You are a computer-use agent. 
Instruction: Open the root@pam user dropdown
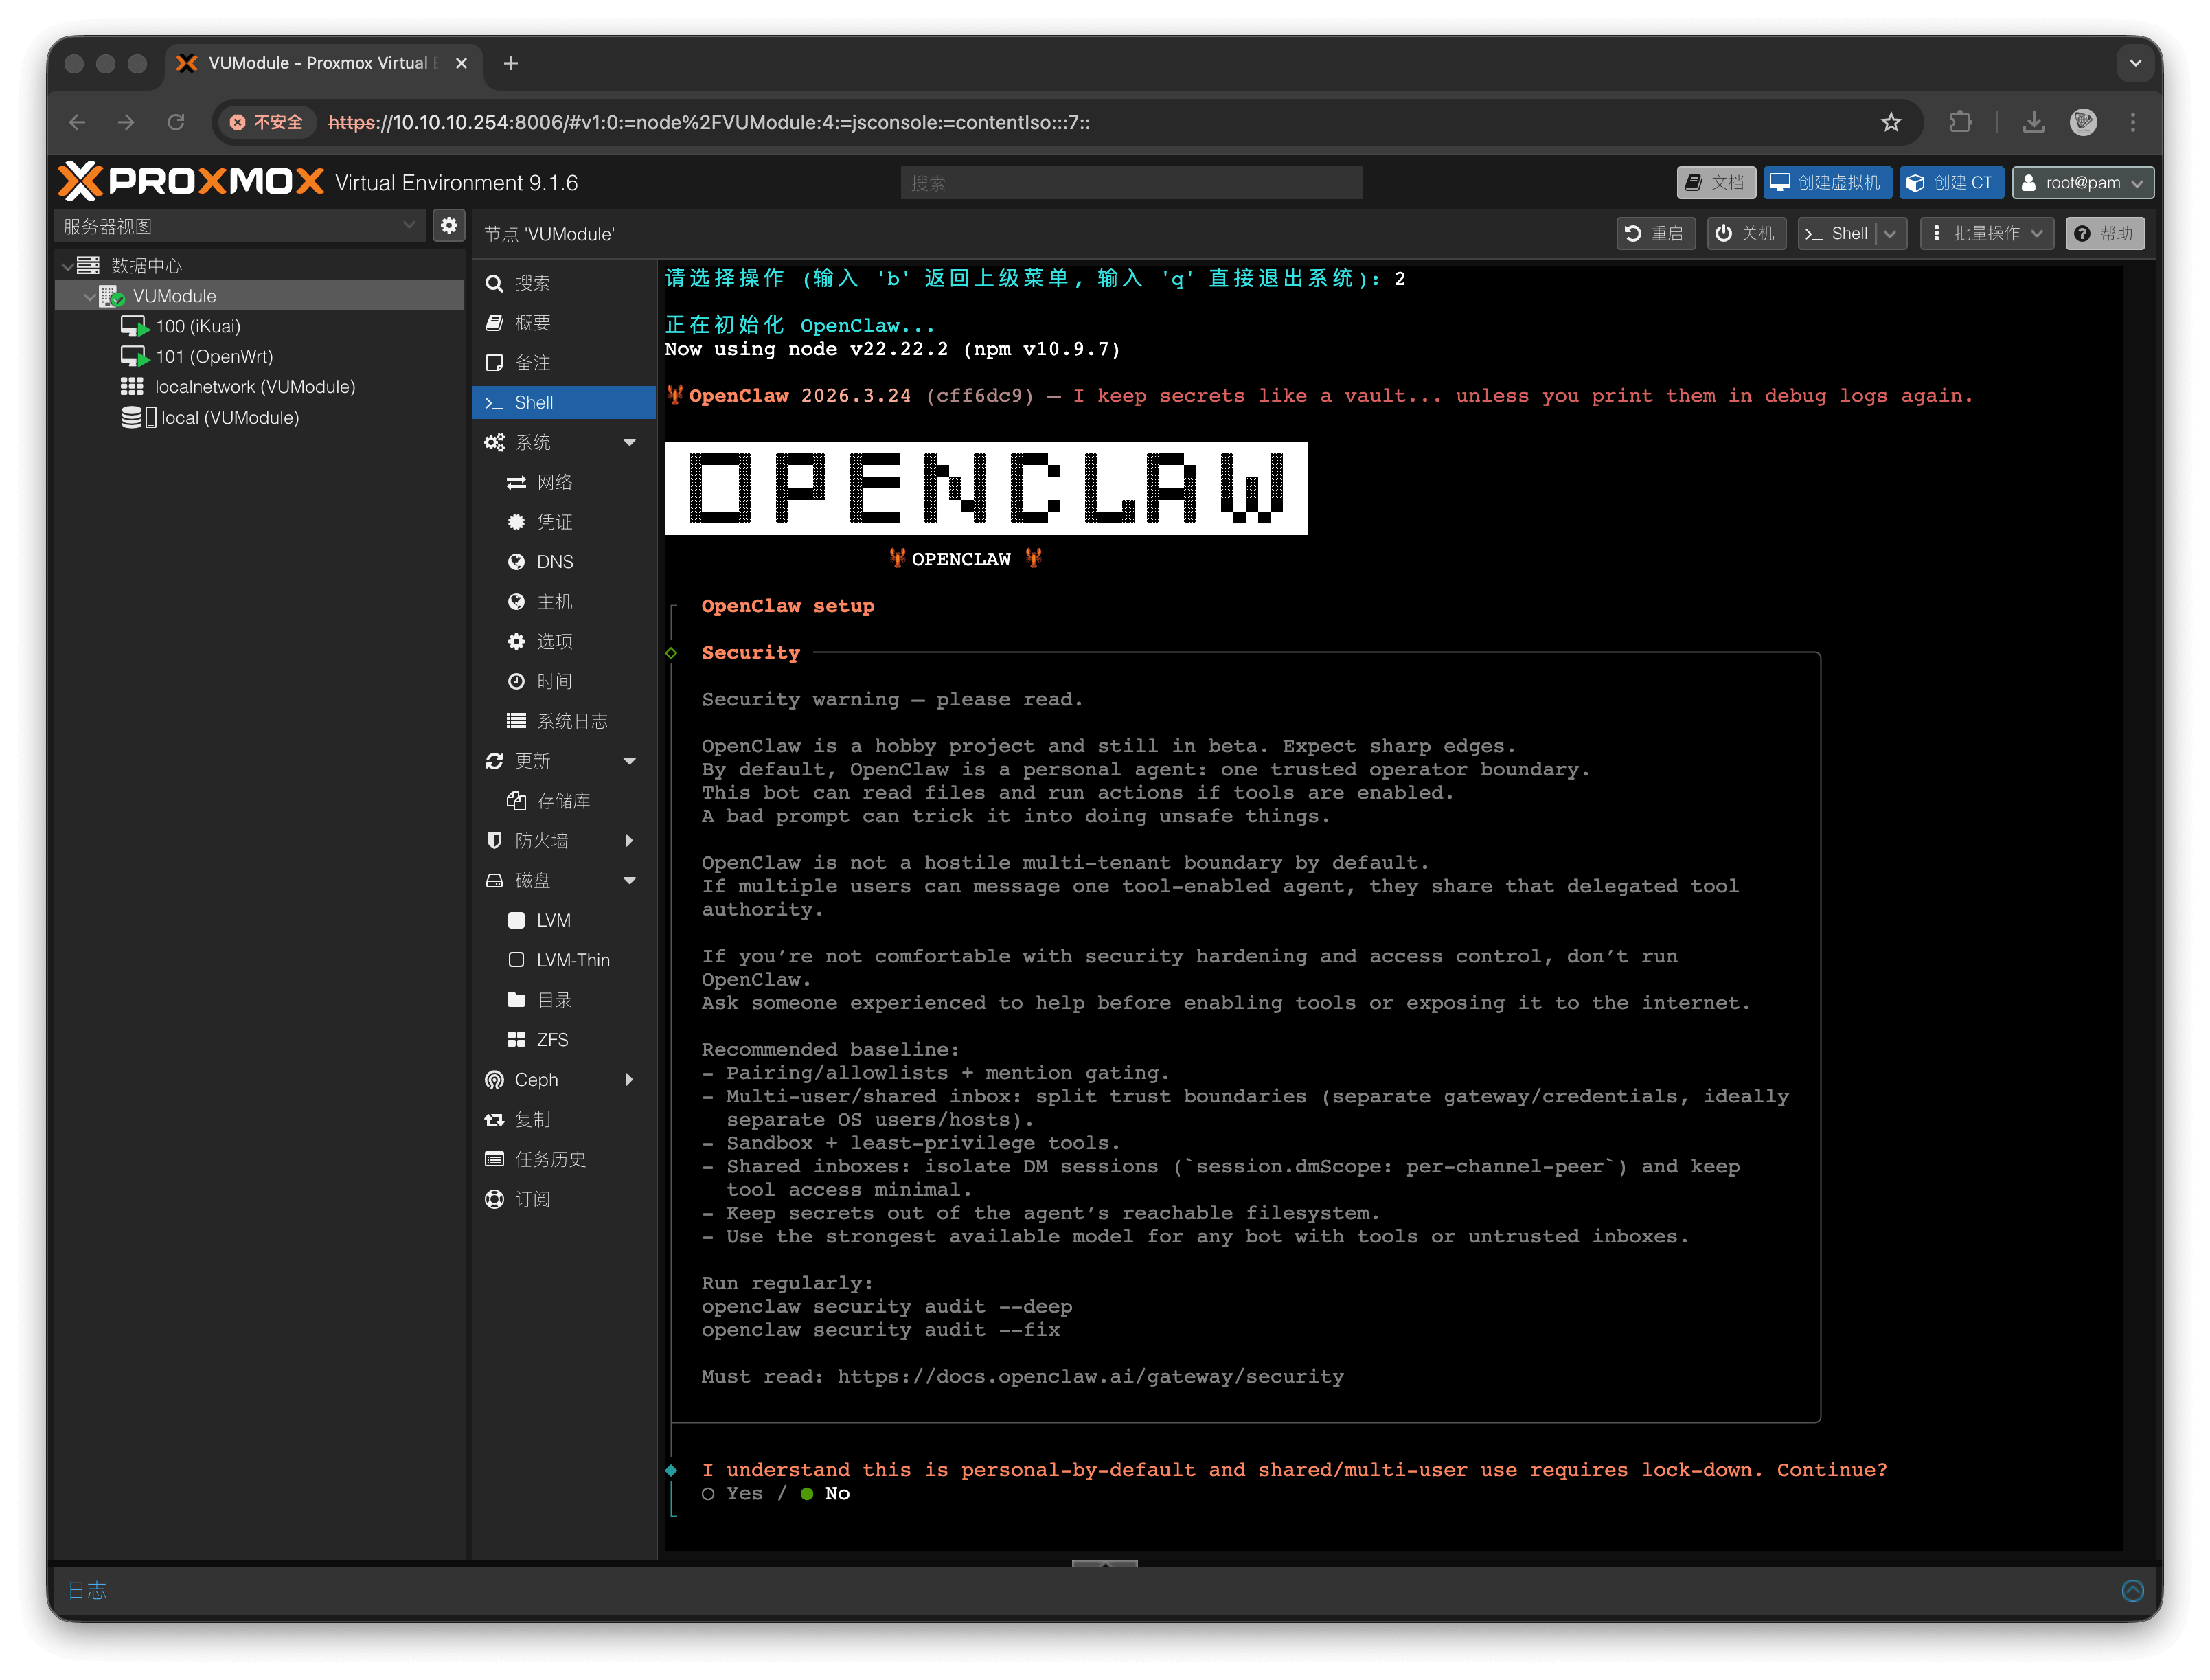click(2083, 183)
